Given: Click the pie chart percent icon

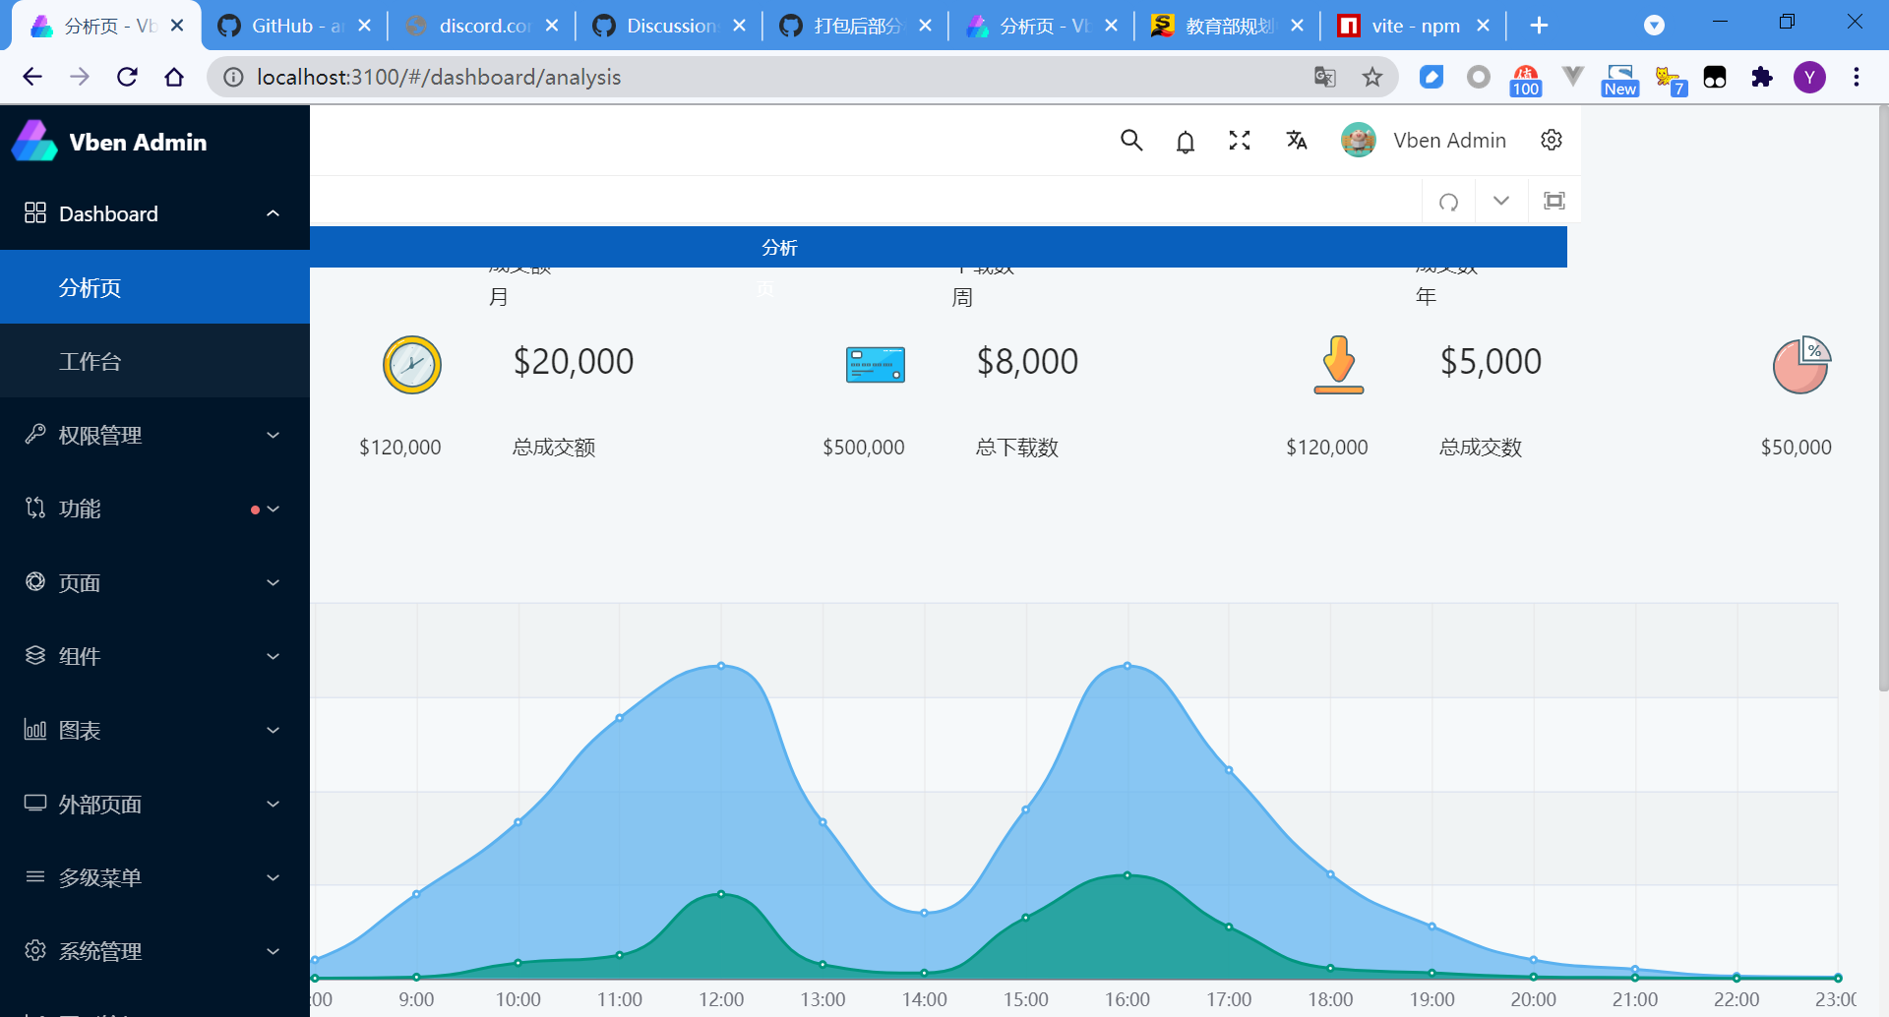Looking at the screenshot, I should (1801, 365).
